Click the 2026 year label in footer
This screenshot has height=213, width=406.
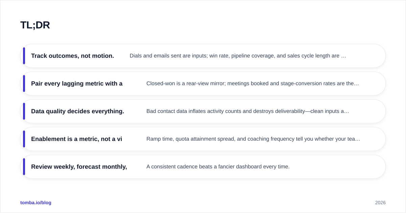380,203
